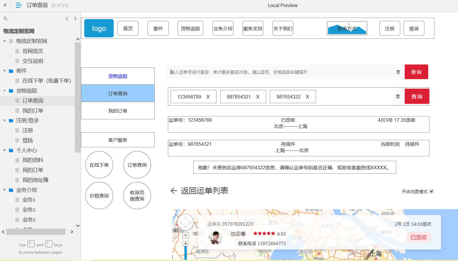Open 寄件 in top navigation
Viewport: 458px width, 261px height.
(x=158, y=28)
